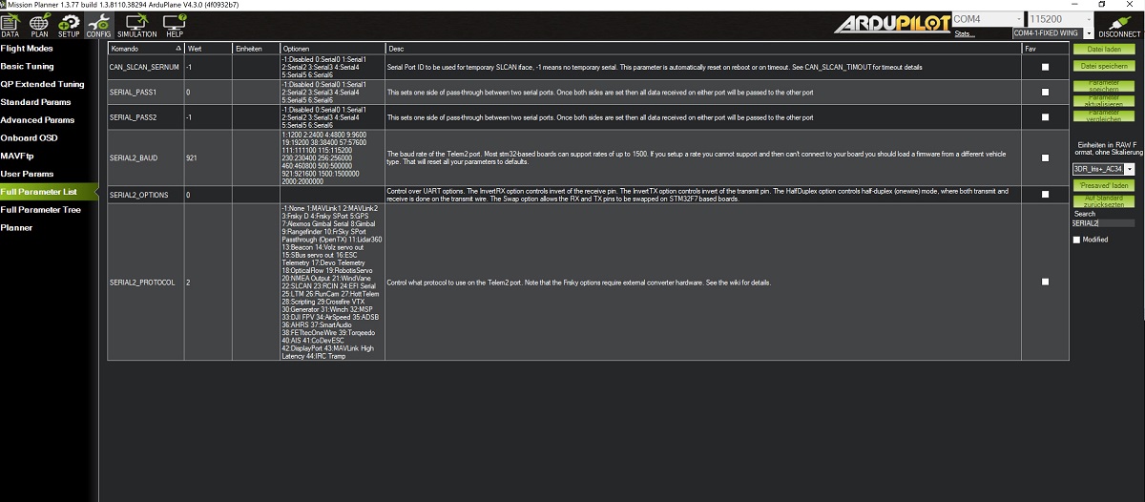The width and height of the screenshot is (1145, 502).
Task: Edit the SERIAL_PASS2 value -1
Action: coord(207,117)
